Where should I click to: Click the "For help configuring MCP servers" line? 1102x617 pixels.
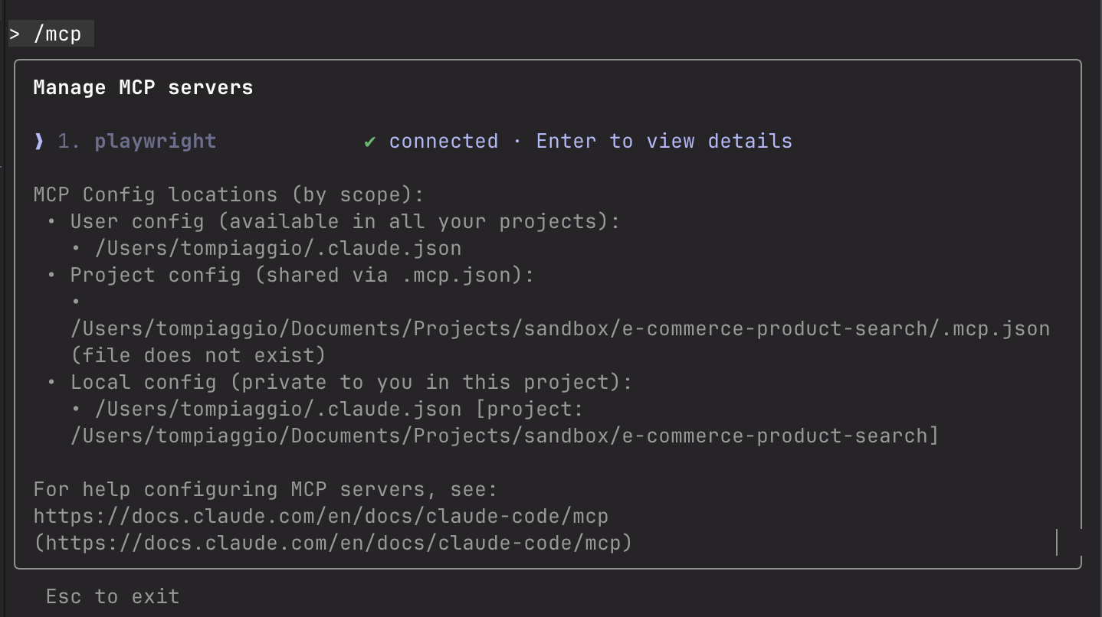pos(265,490)
